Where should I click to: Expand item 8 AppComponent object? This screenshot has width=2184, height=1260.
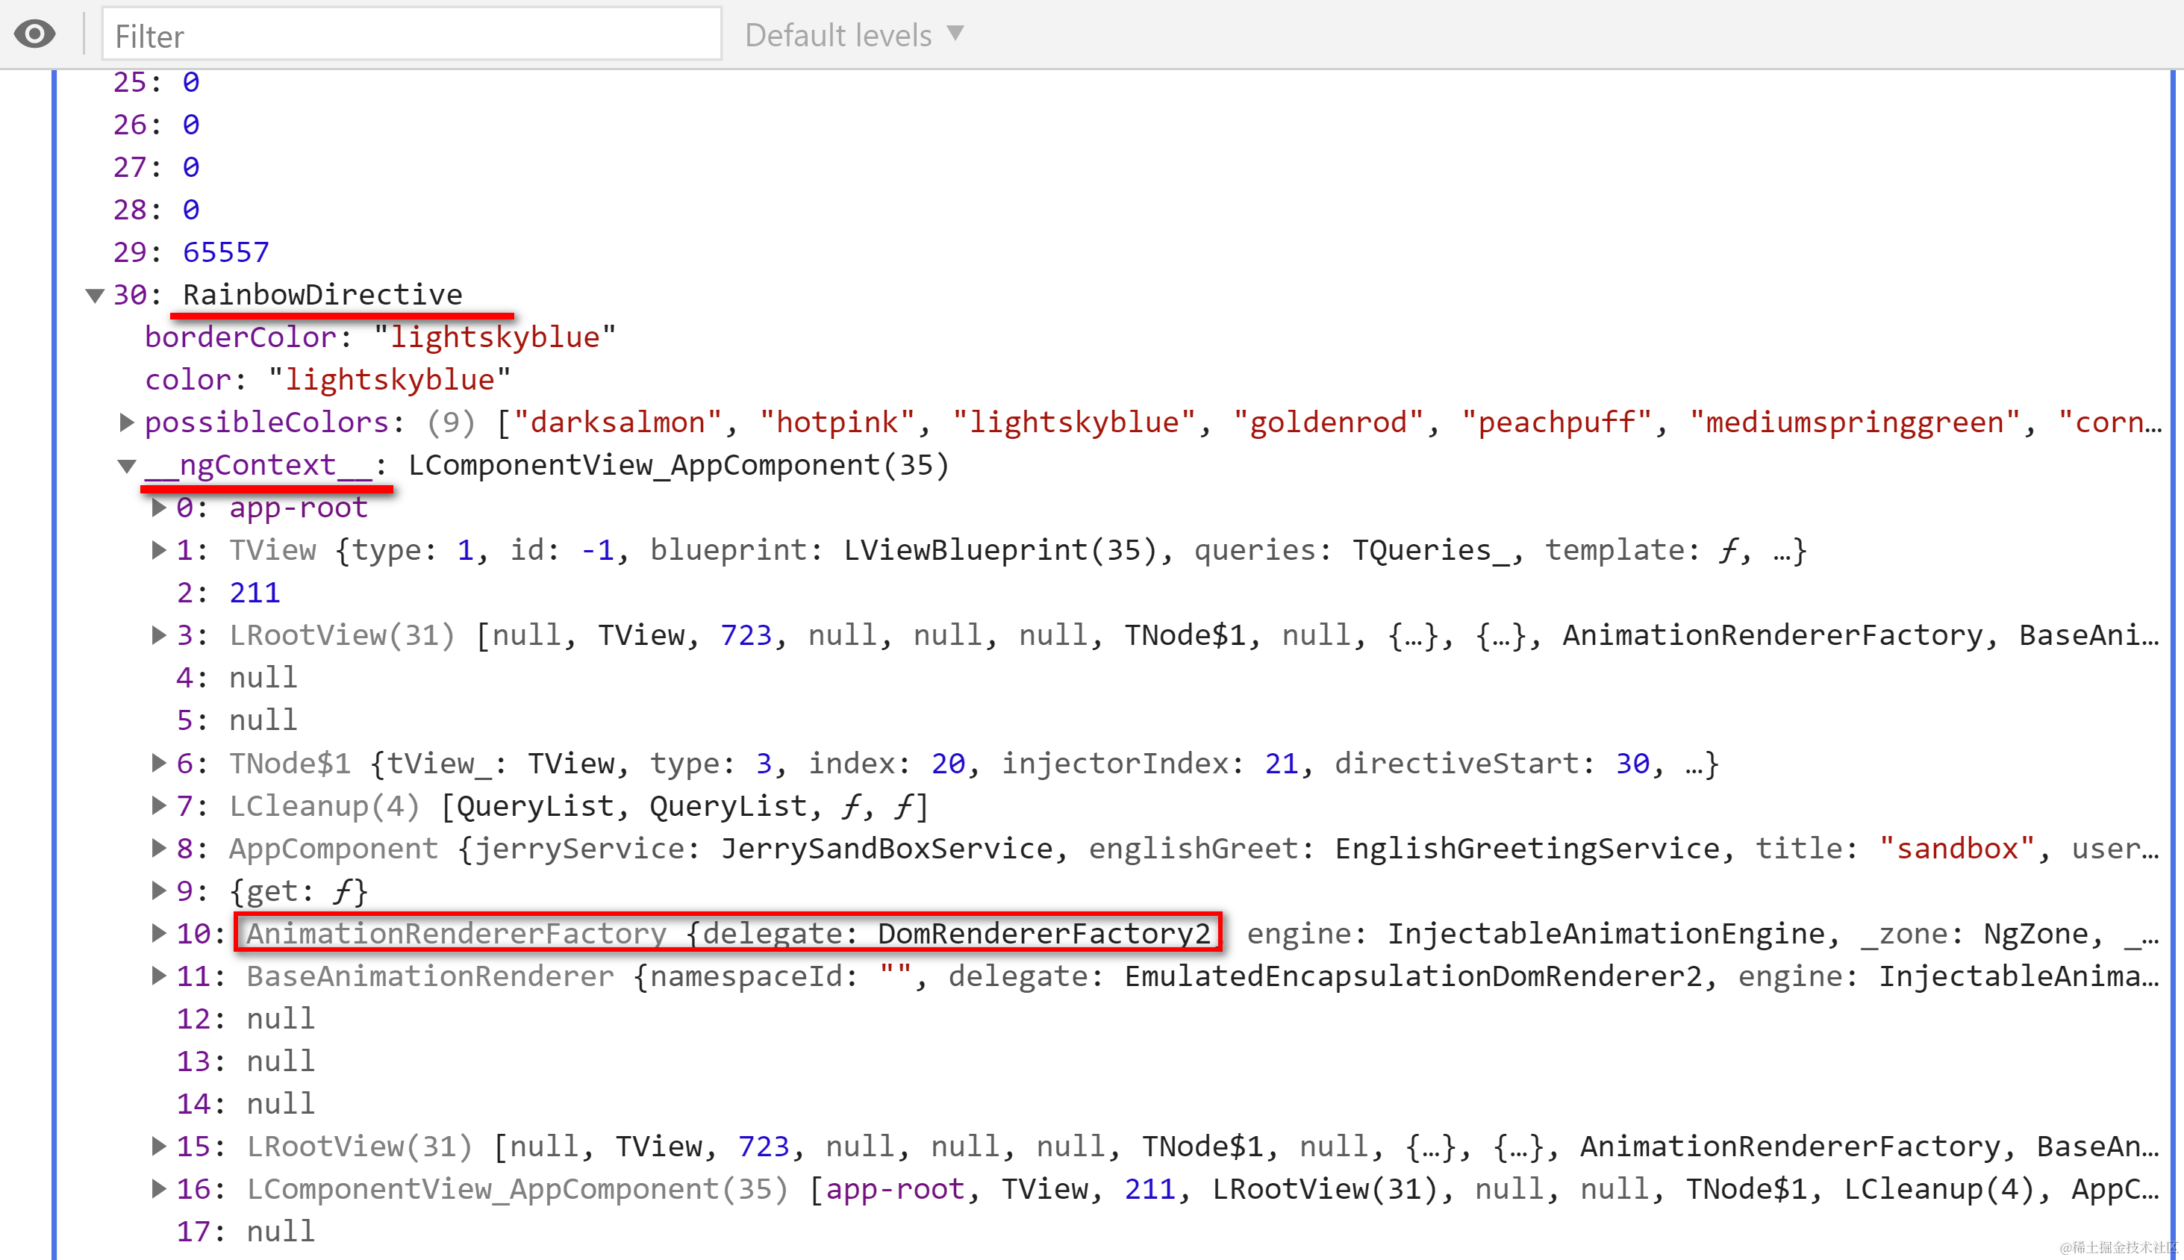point(158,848)
